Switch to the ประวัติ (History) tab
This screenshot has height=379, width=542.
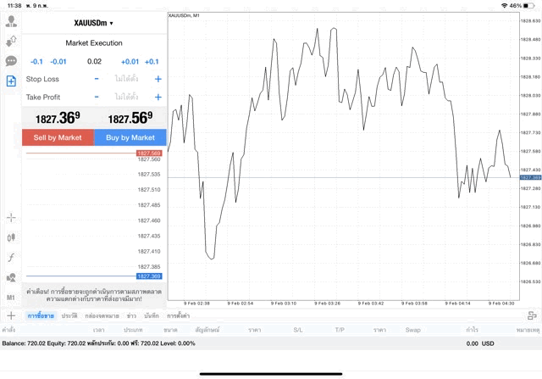(x=69, y=315)
